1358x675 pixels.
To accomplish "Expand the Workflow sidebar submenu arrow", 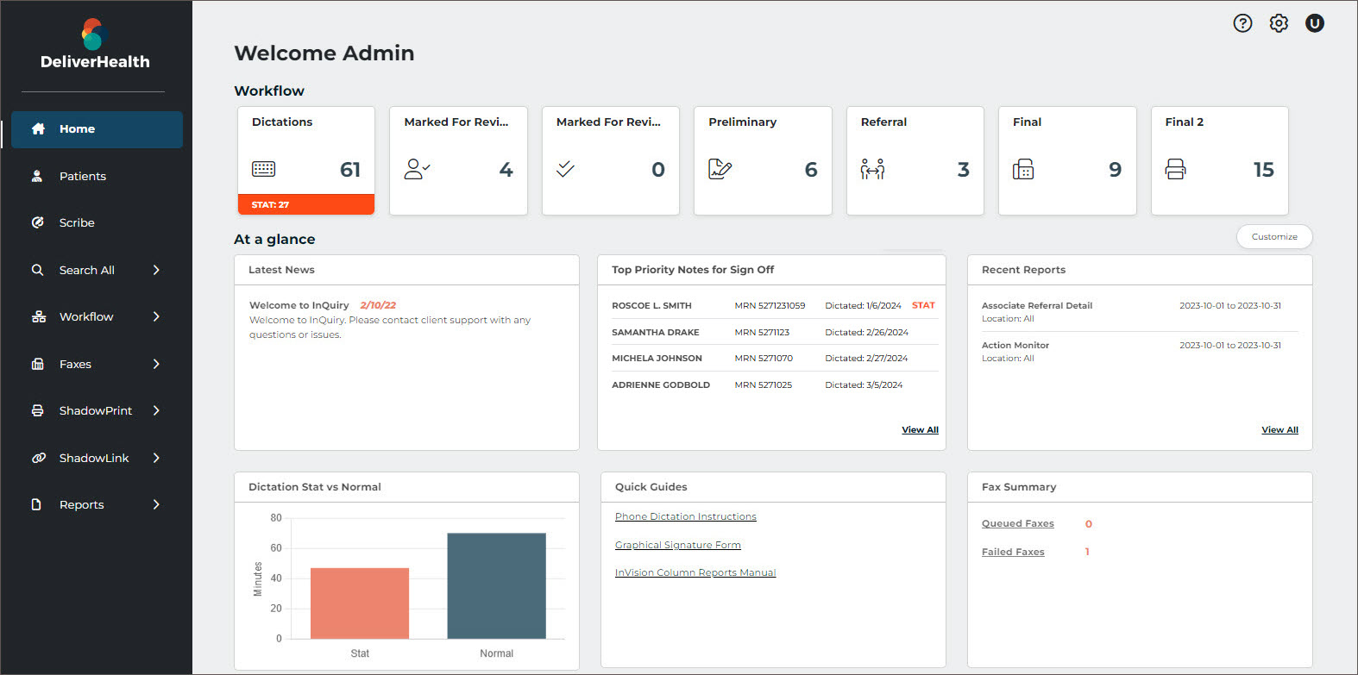I will [x=156, y=316].
